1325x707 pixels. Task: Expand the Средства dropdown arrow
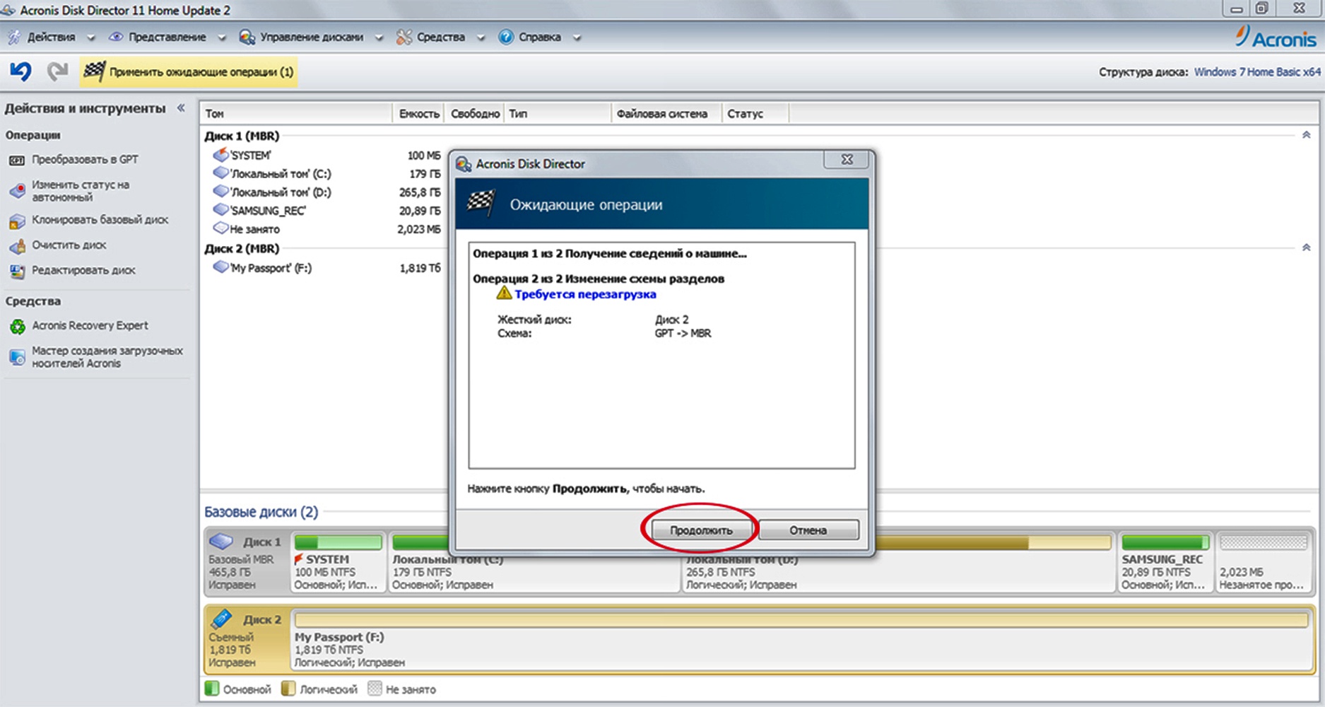pos(481,38)
